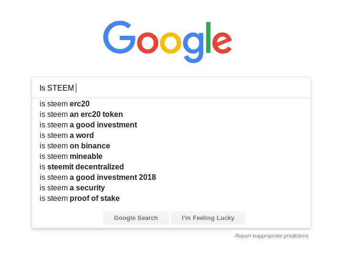Click the I'm Feeling Lucky button

pyautogui.click(x=208, y=218)
